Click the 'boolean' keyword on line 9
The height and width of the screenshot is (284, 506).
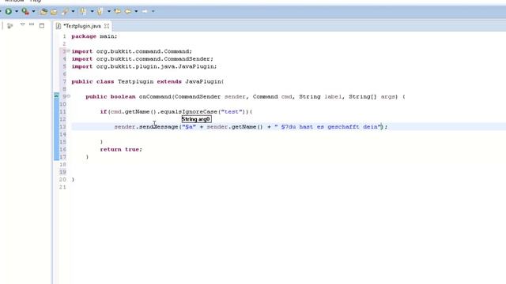[x=123, y=96]
